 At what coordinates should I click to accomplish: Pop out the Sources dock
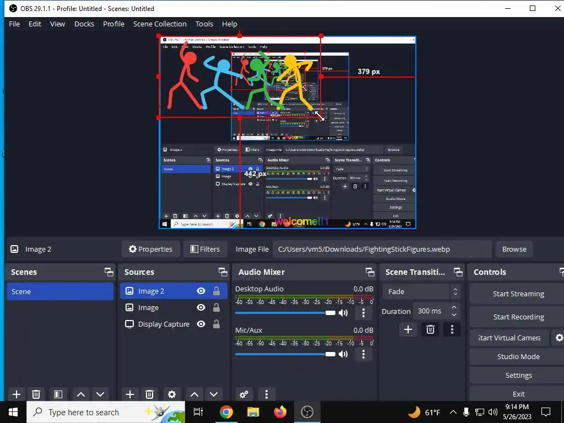[223, 272]
